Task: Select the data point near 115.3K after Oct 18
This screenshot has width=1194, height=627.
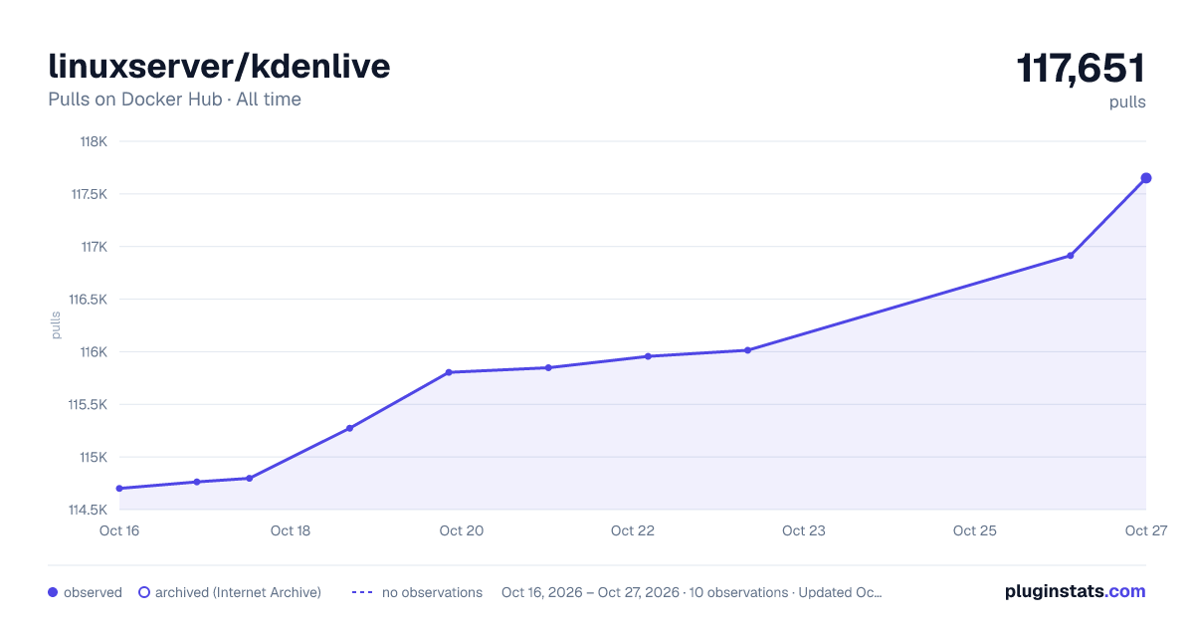Action: (349, 428)
